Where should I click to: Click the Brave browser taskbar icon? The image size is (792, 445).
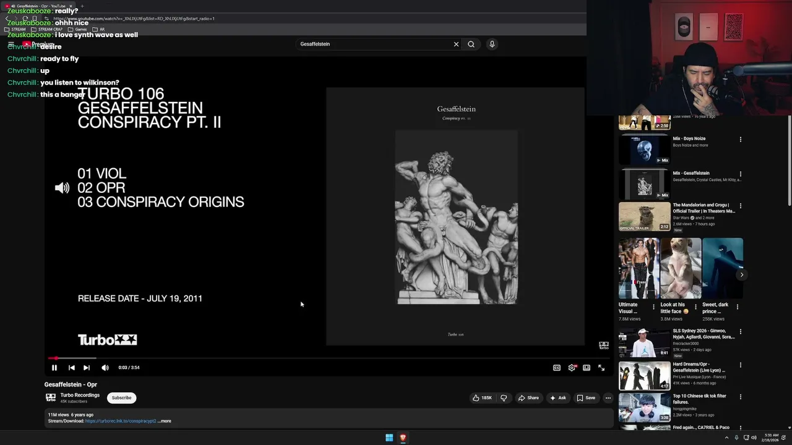(403, 438)
